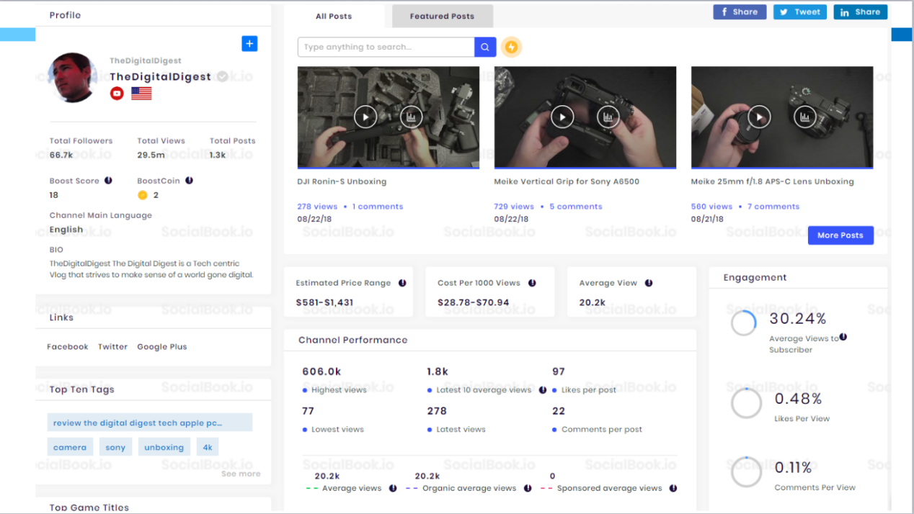Select the sony tag
Screen dimensions: 914x514
click(x=115, y=447)
